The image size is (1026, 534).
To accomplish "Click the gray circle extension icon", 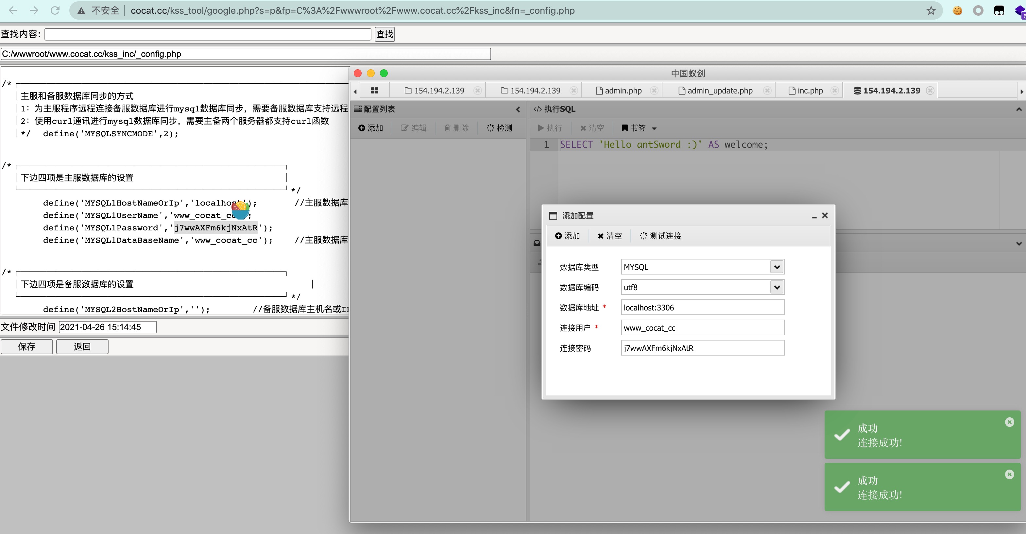I will pos(978,11).
